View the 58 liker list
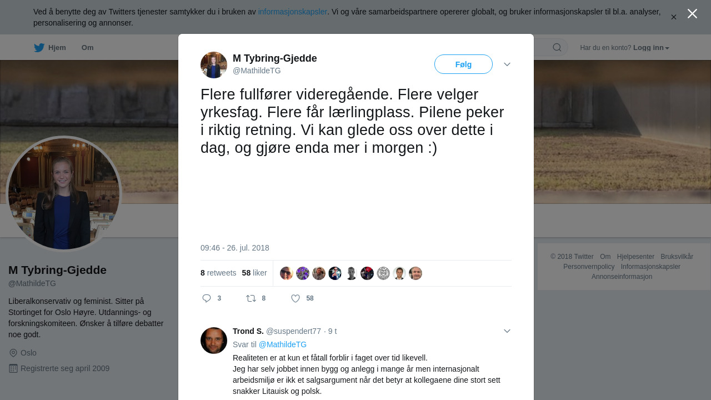The width and height of the screenshot is (711, 400). point(254,273)
